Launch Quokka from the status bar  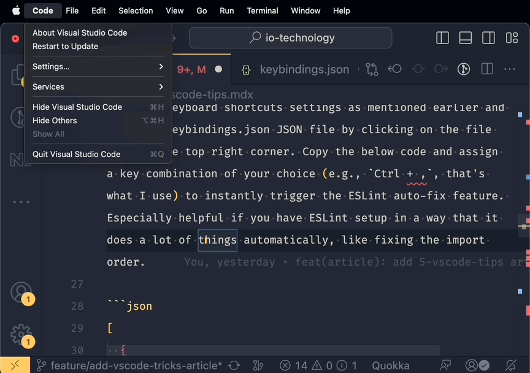[391, 365]
